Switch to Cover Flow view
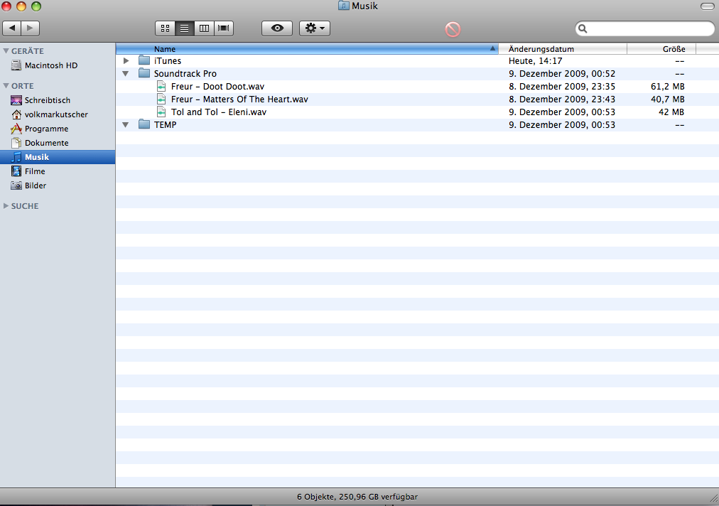719x506 pixels. 224,28
